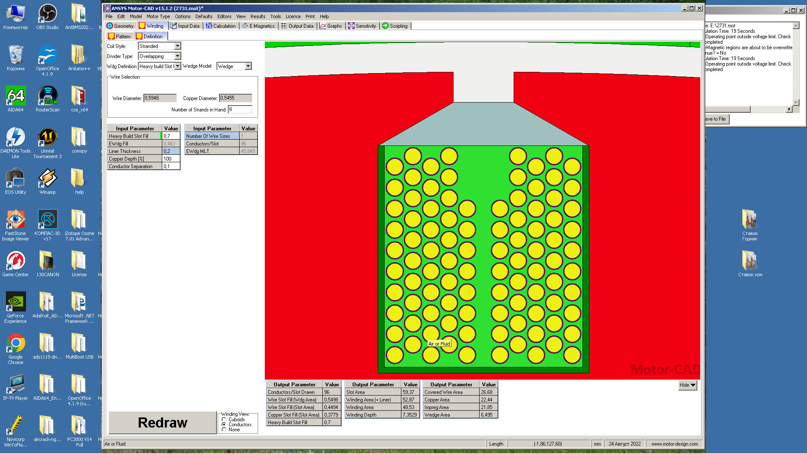Open Google Chrome desktop icon
The image size is (807, 454).
(16, 349)
